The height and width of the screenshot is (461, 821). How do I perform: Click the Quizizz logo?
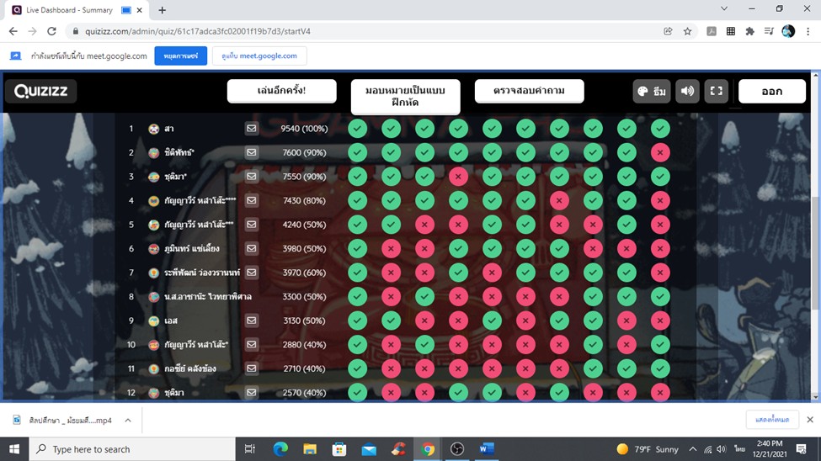pos(40,92)
